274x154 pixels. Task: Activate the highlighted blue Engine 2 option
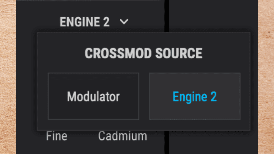pyautogui.click(x=195, y=97)
